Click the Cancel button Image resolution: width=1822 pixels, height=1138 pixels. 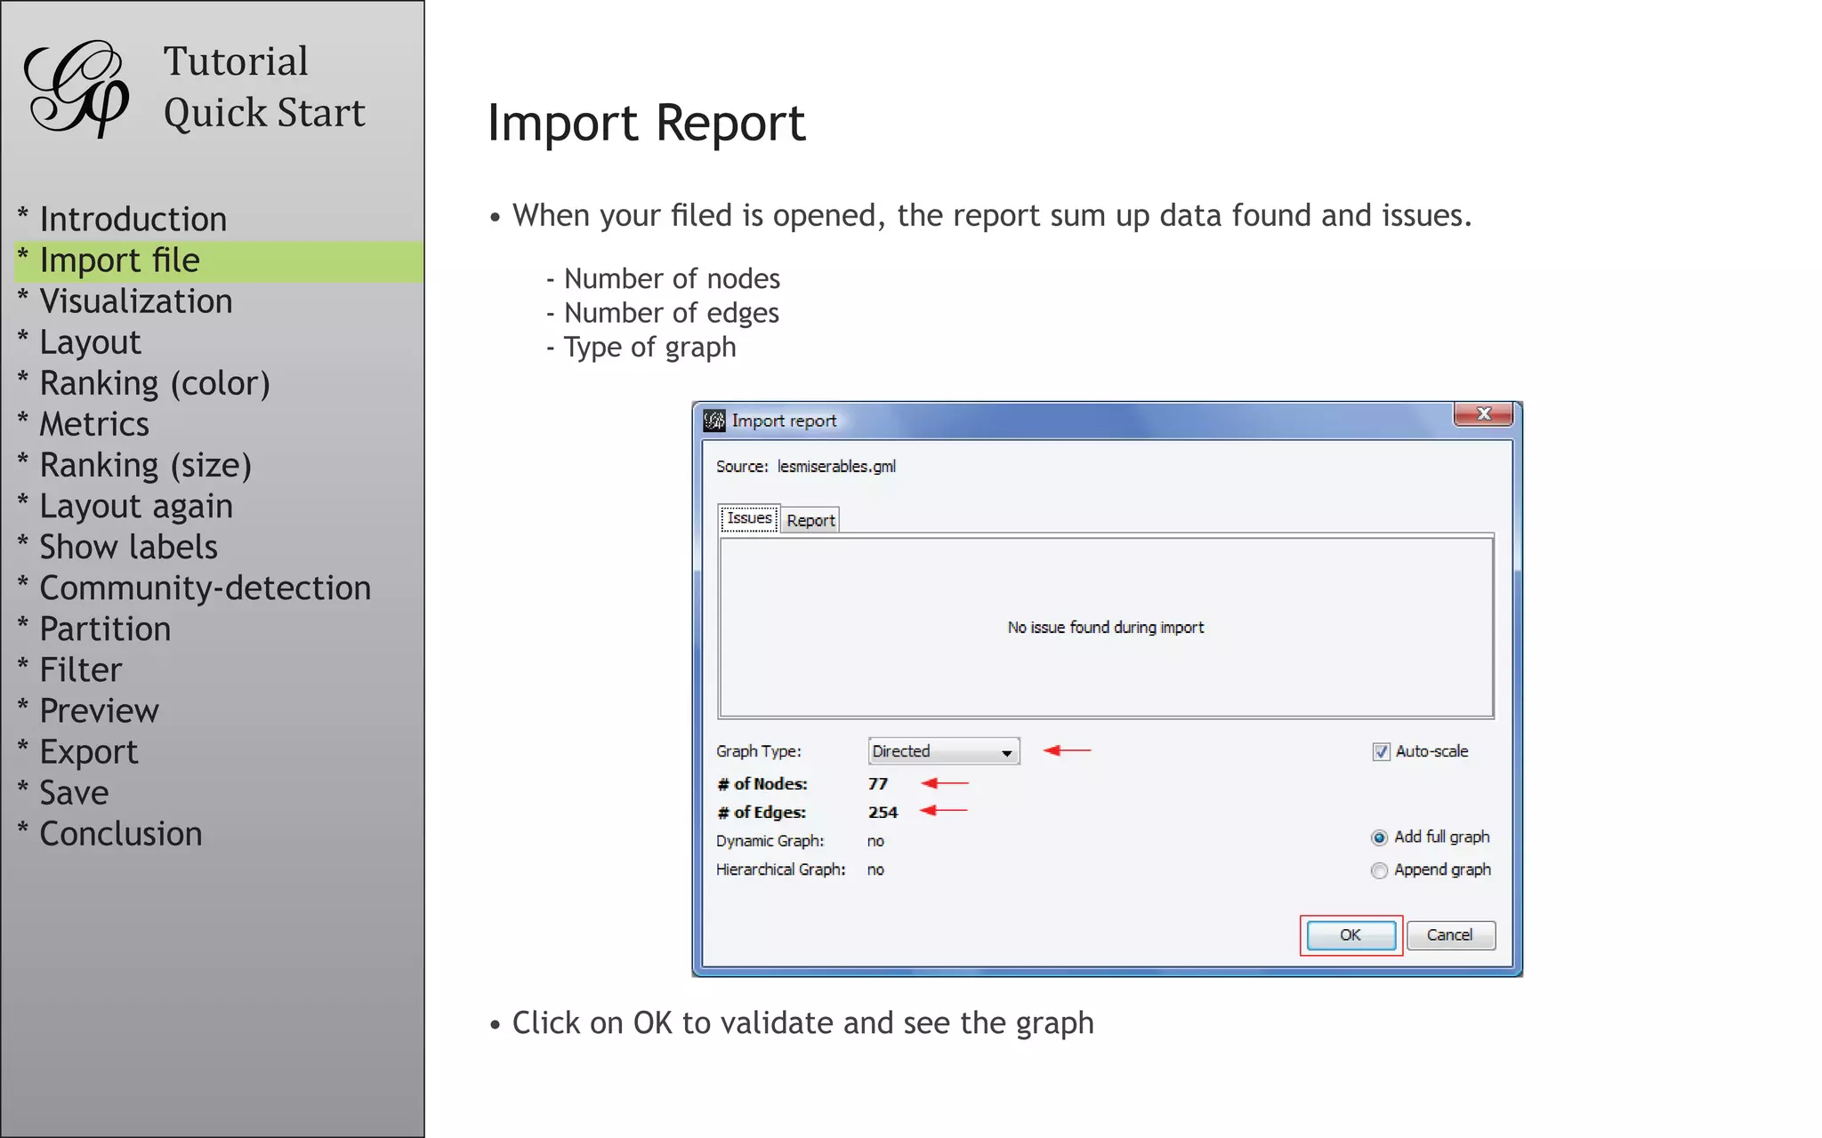[x=1449, y=935]
